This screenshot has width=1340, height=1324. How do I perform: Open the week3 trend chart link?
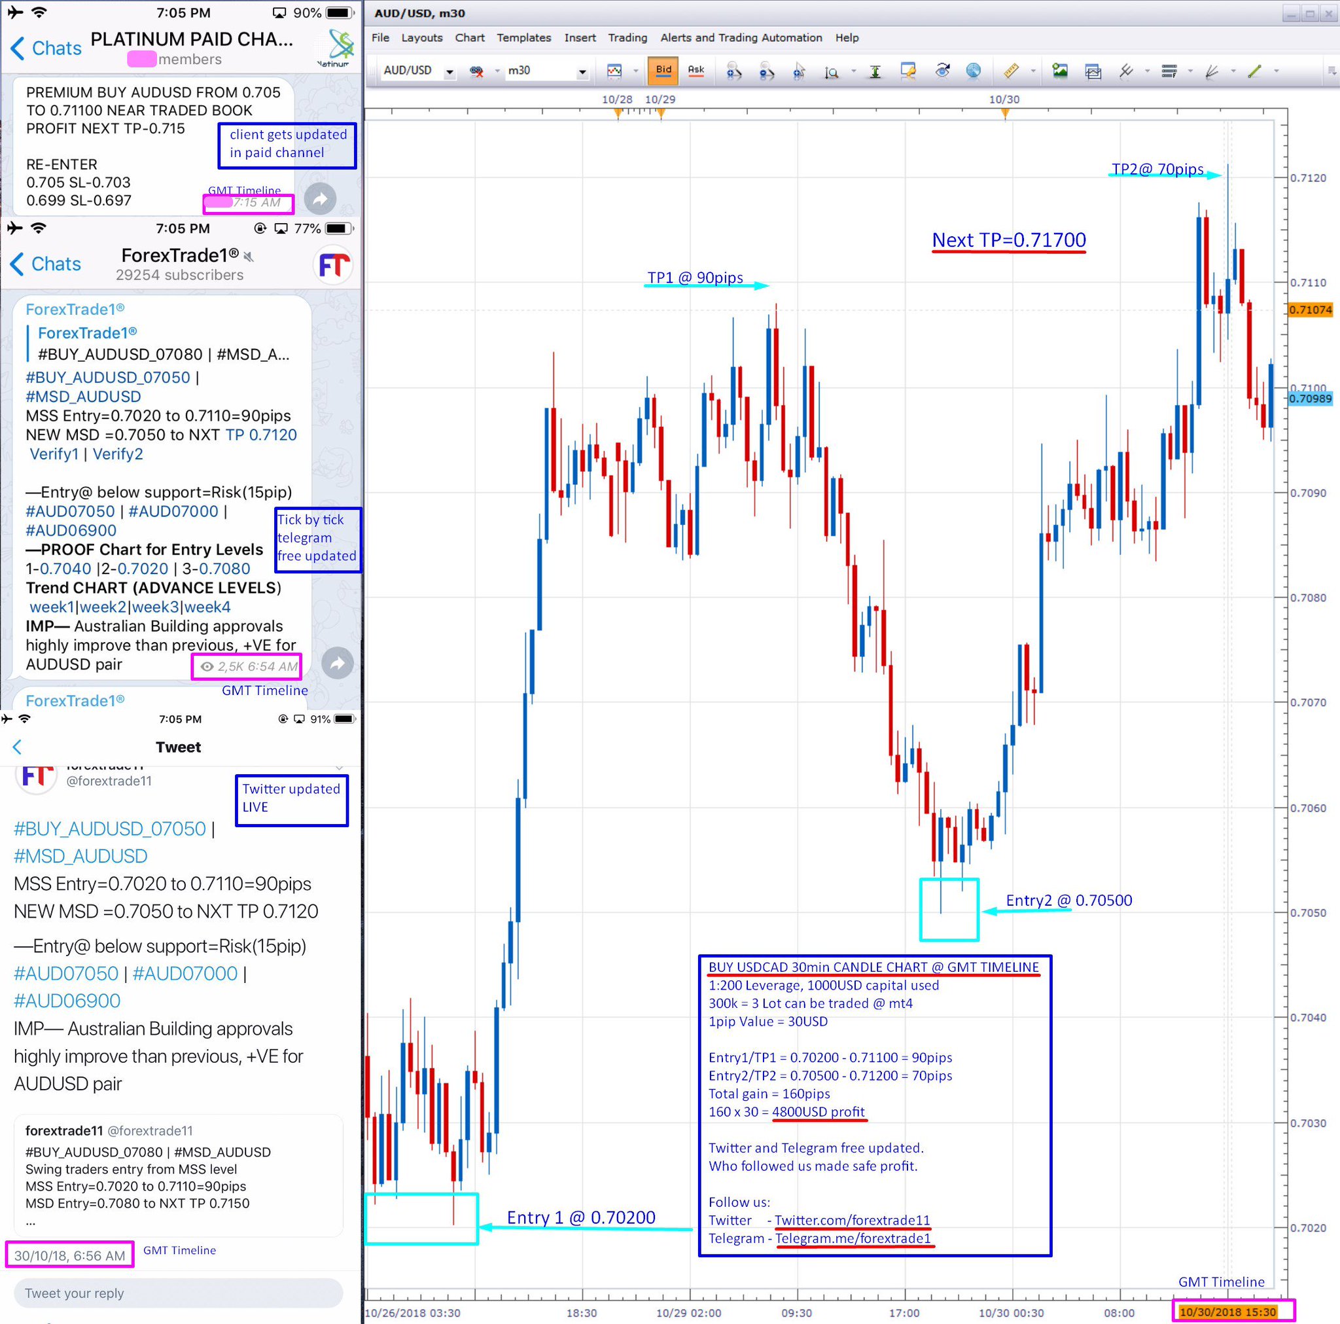pos(155,607)
